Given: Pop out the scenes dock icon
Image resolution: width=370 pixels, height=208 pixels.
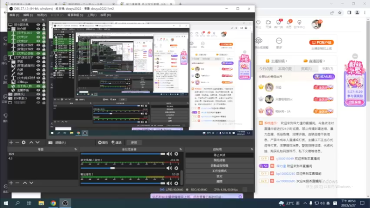Looking at the screenshot, I should pyautogui.click(x=75, y=149).
